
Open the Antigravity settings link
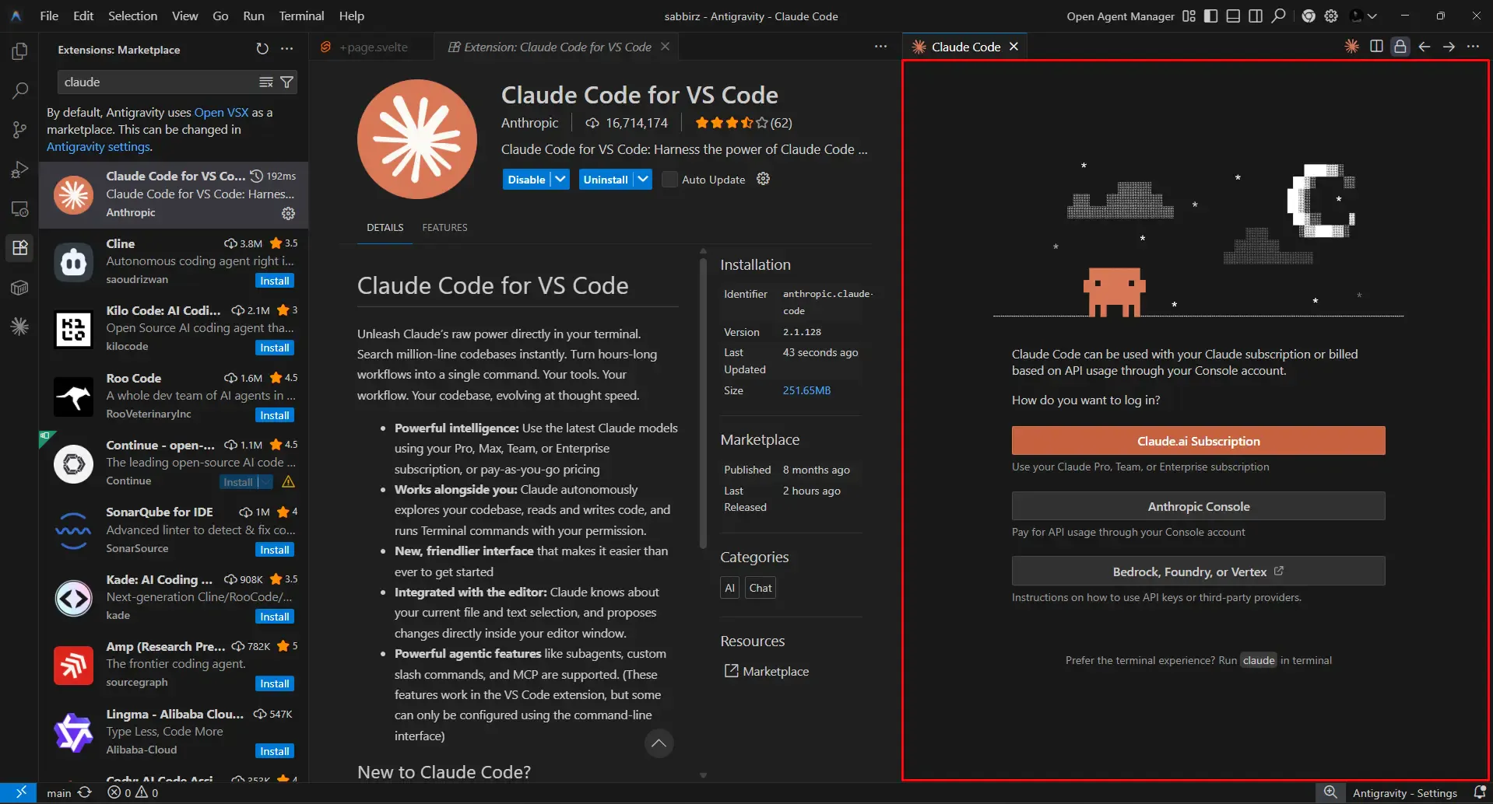pyautogui.click(x=98, y=147)
